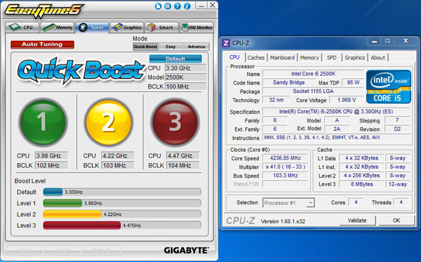
Task: Switch to the Mainboard tab in CPU-Z
Action: pos(282,58)
